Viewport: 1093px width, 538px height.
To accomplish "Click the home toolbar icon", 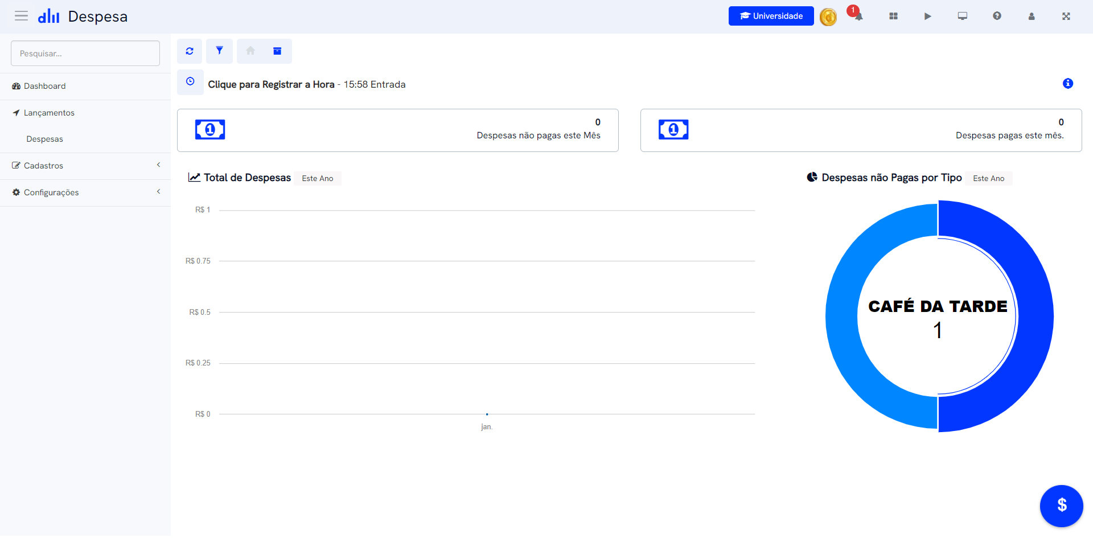I will tap(250, 51).
